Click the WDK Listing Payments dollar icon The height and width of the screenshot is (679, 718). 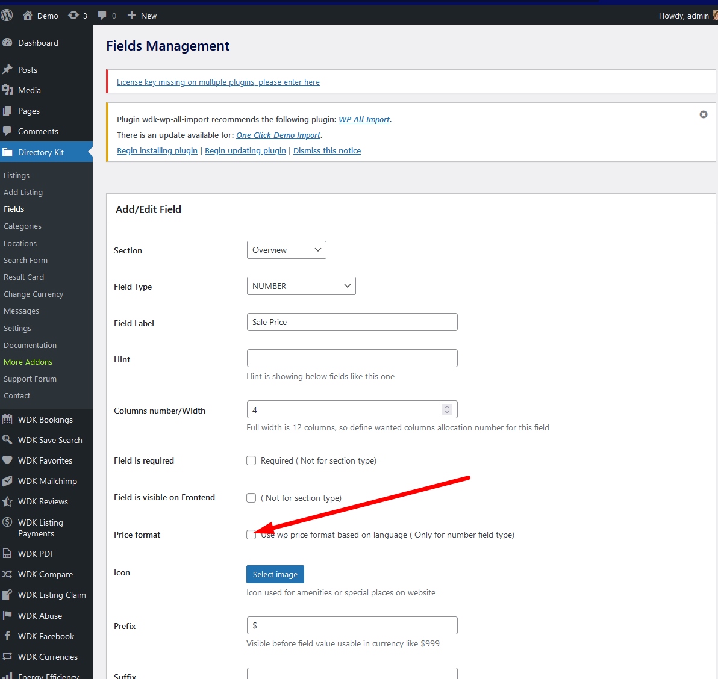[x=7, y=522]
